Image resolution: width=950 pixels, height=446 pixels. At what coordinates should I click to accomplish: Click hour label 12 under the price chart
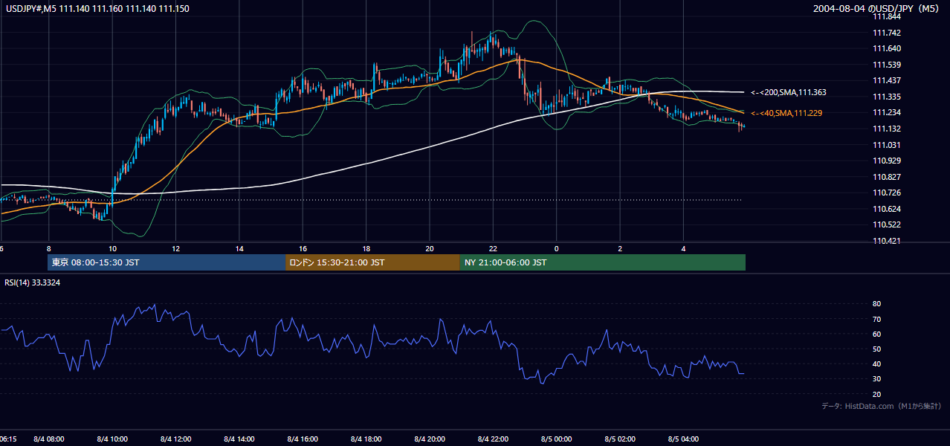175,248
